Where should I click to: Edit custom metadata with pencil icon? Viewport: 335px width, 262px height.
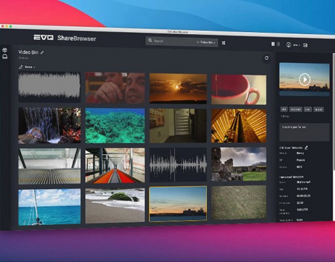point(306,147)
